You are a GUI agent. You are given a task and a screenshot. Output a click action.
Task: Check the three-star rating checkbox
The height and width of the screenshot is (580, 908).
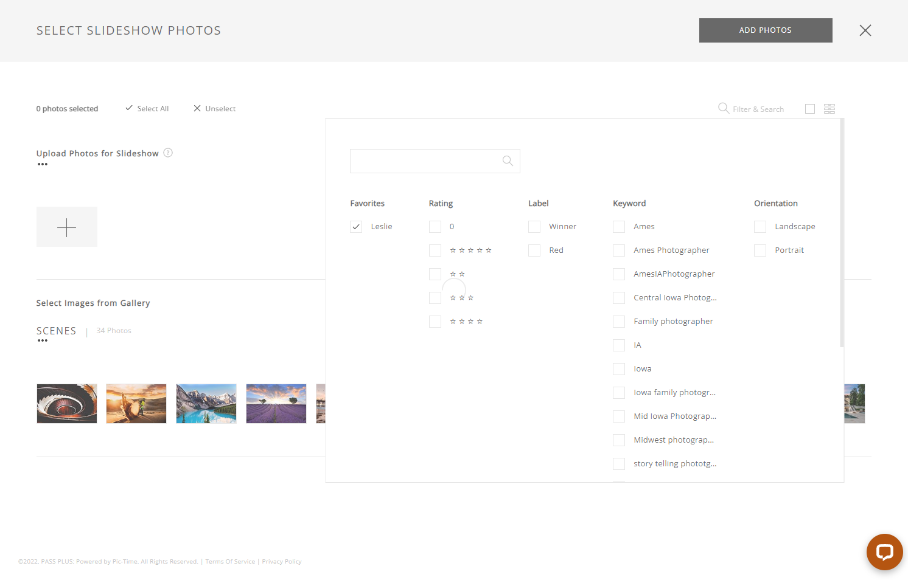point(435,298)
